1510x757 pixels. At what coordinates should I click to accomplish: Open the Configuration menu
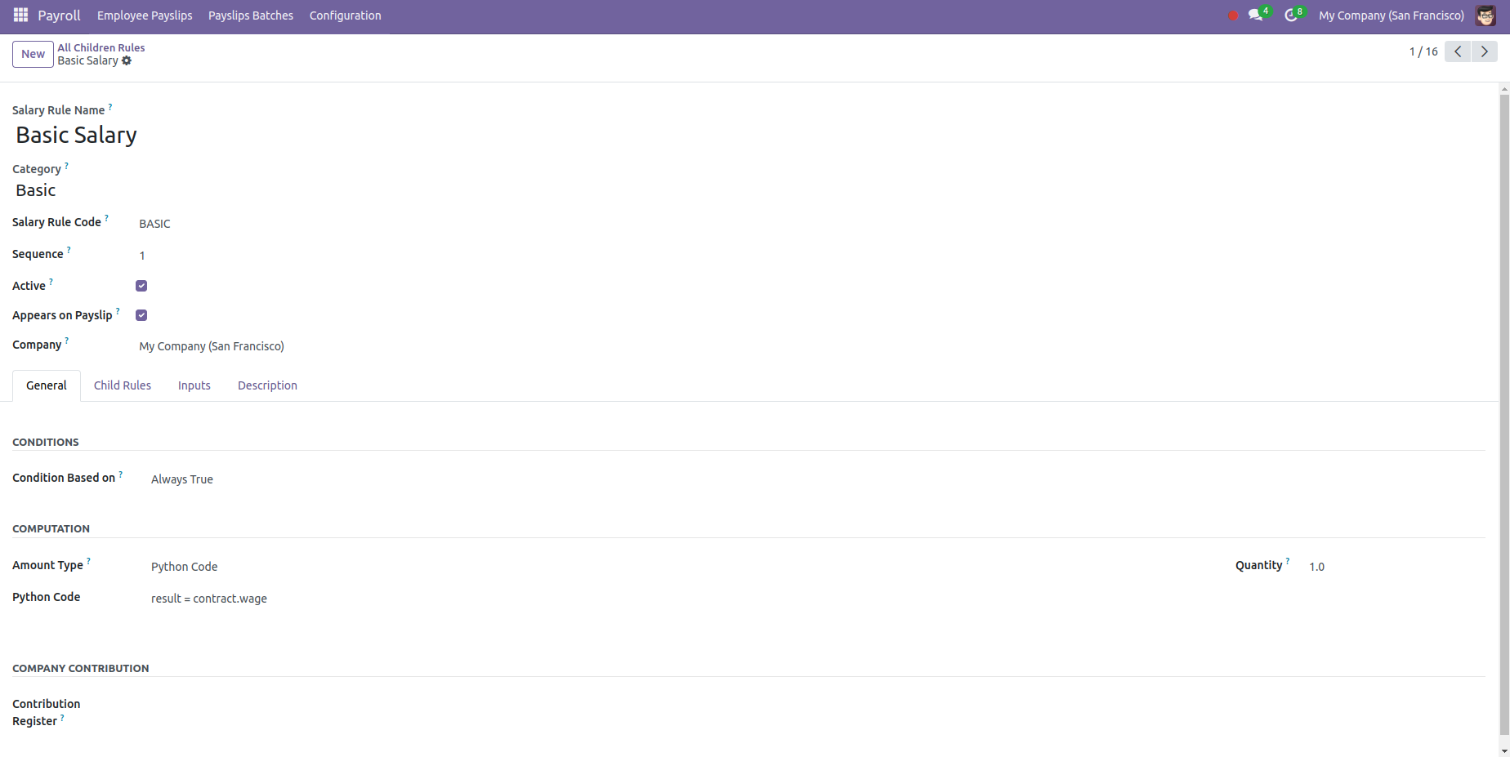point(345,16)
